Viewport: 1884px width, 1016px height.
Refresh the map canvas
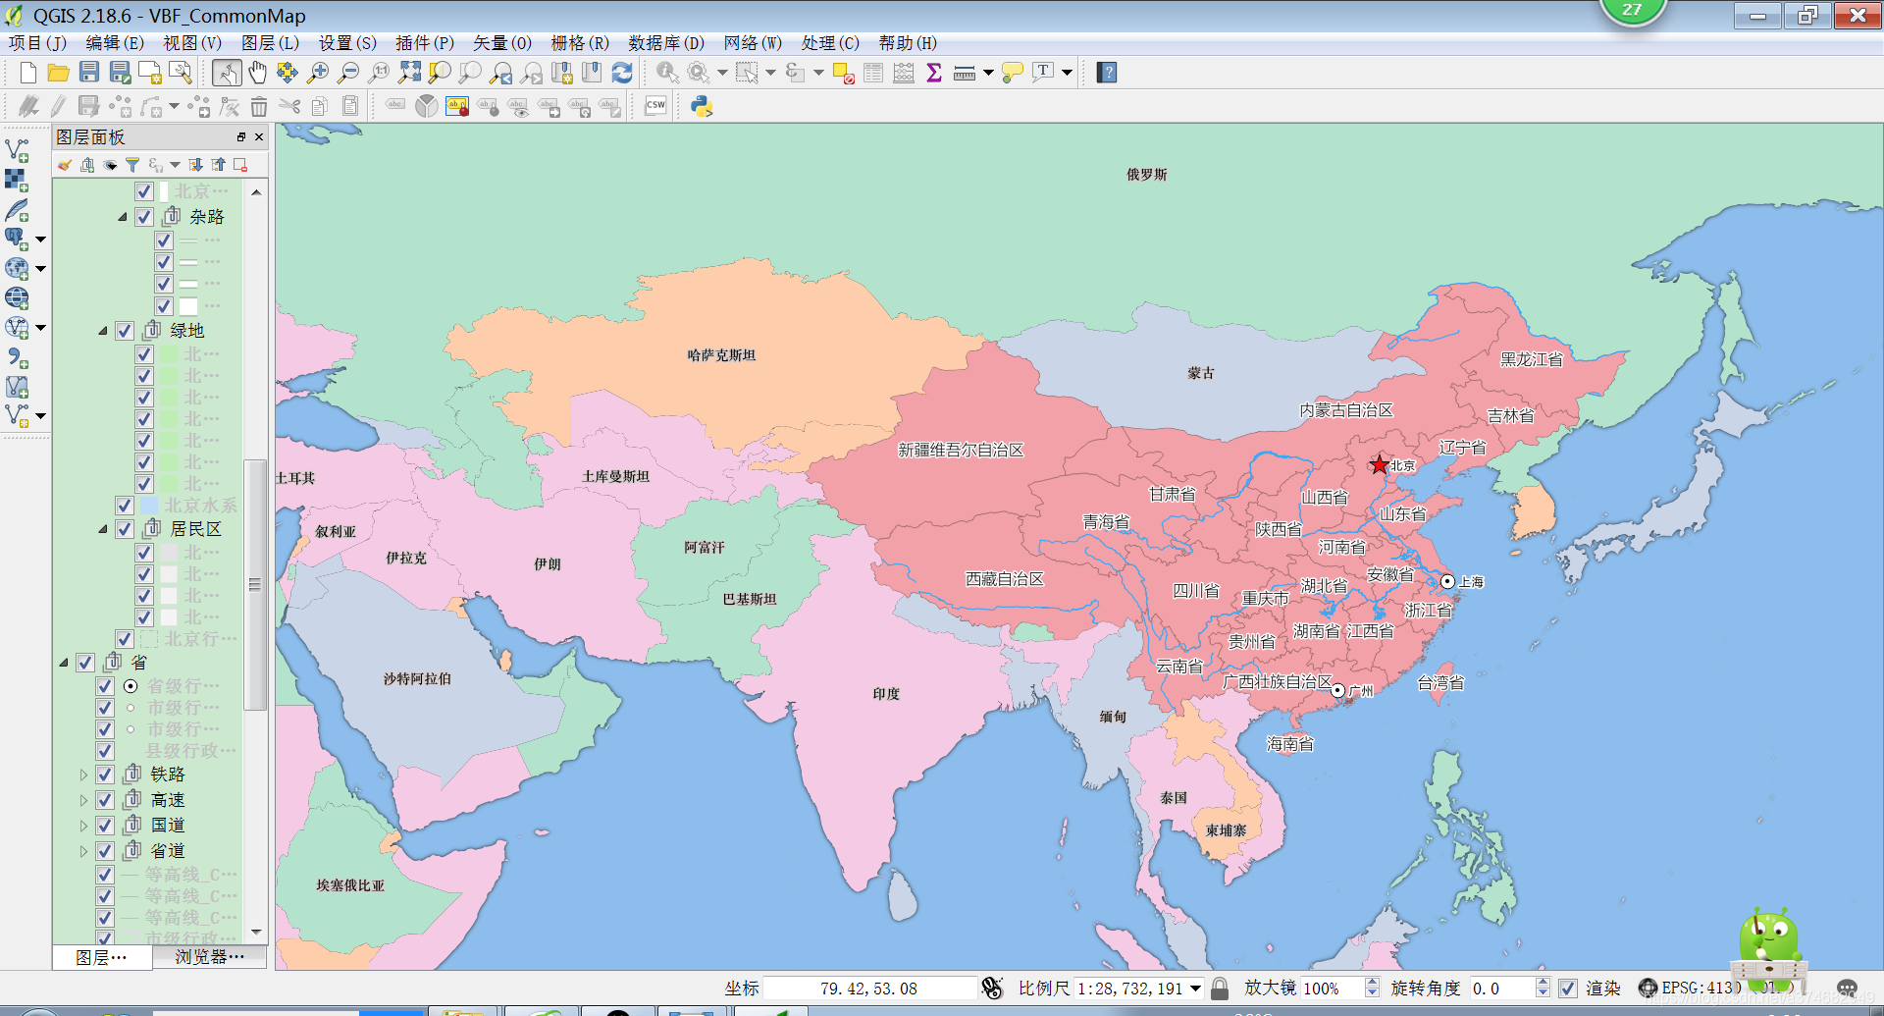click(x=622, y=73)
